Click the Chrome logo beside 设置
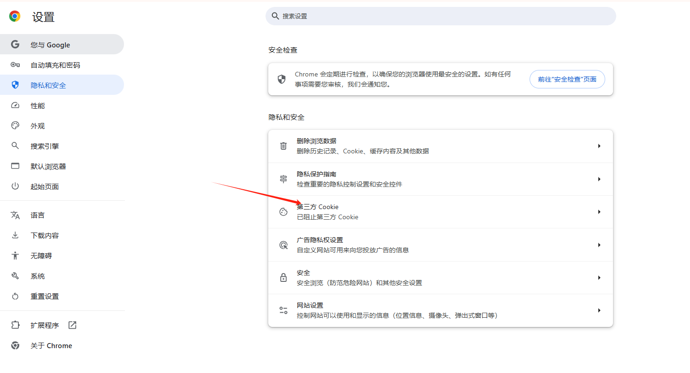This screenshot has height=373, width=690. [15, 17]
